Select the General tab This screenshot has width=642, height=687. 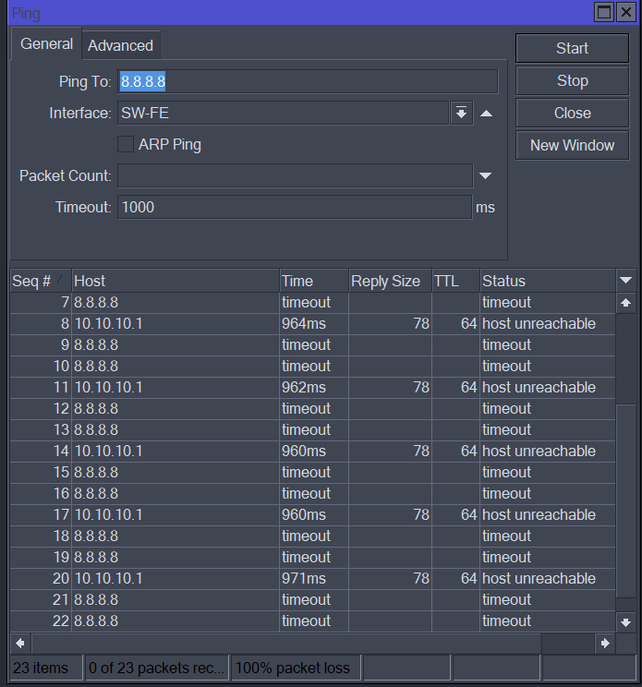point(47,44)
